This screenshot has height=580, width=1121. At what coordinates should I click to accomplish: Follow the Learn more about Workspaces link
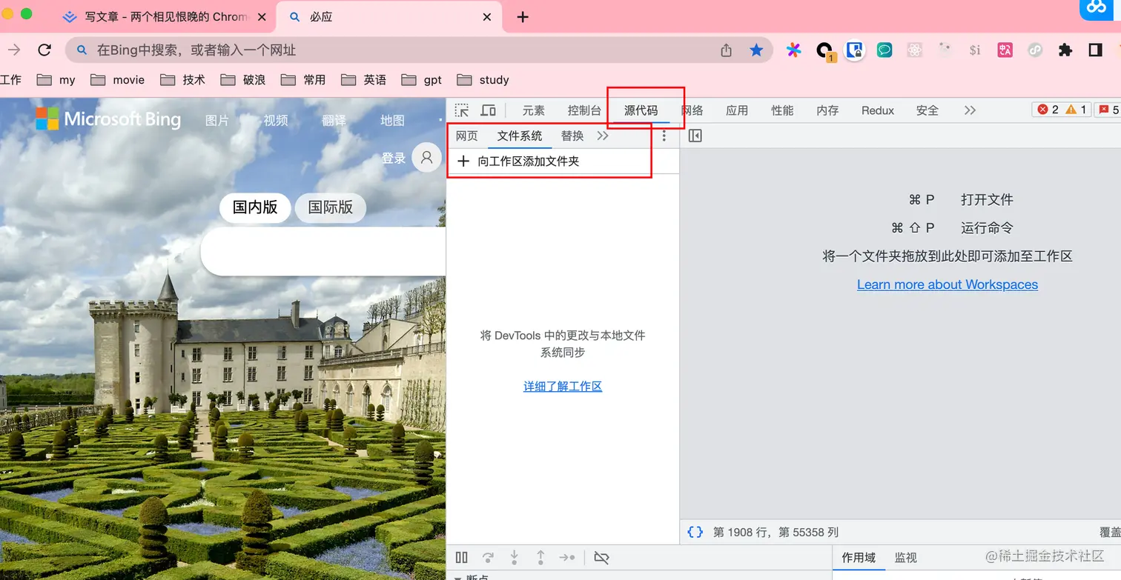click(x=948, y=284)
